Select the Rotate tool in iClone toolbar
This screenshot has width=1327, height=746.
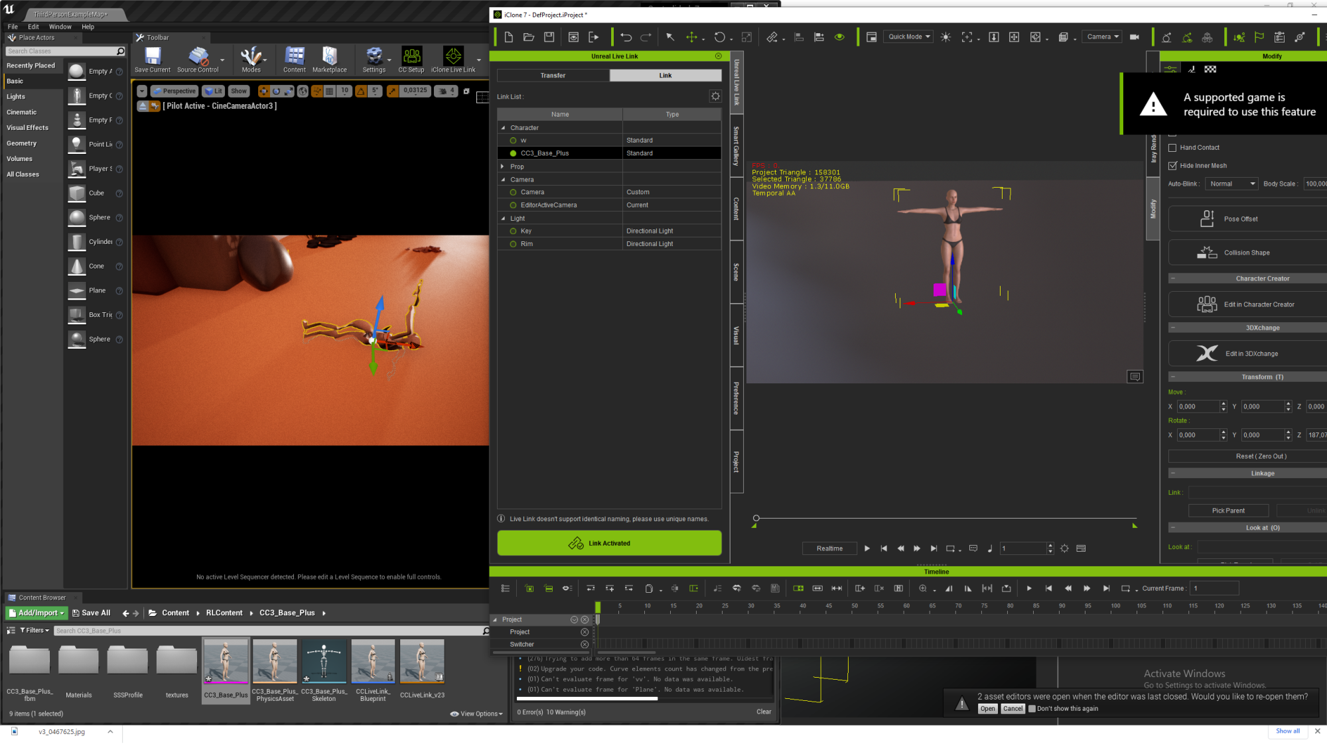point(720,37)
